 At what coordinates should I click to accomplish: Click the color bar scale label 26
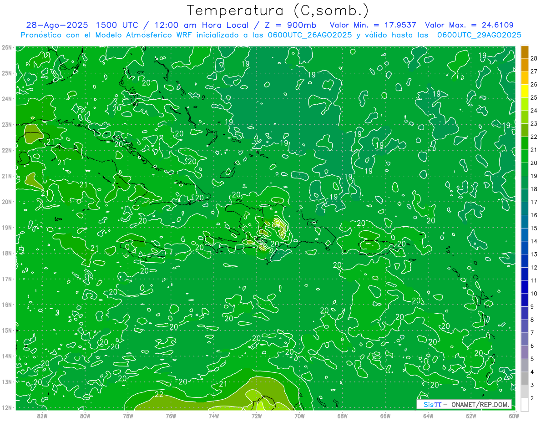point(534,85)
